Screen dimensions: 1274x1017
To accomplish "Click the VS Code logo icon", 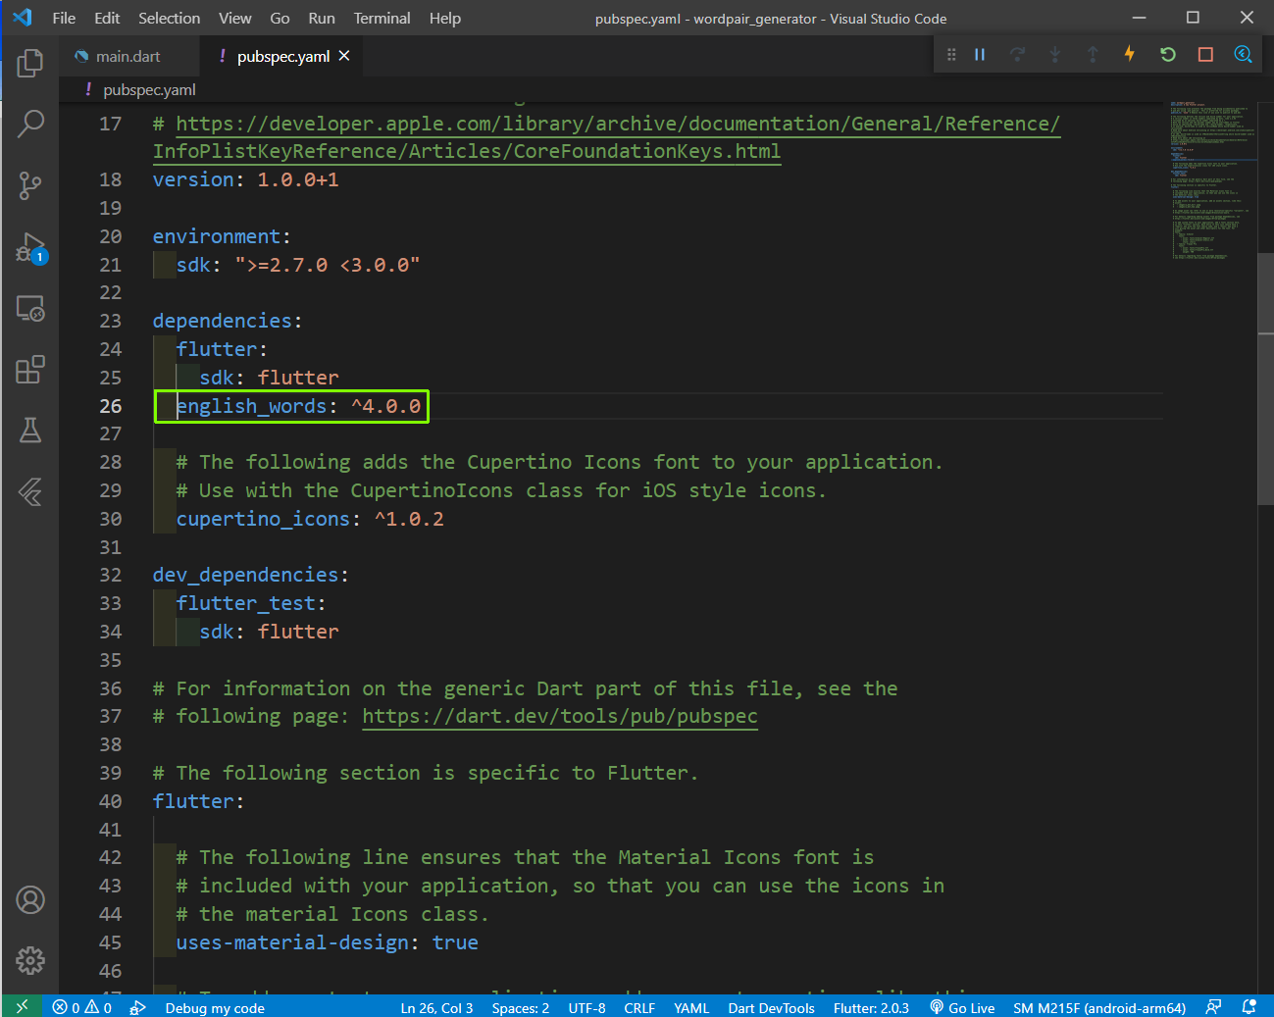I will pos(22,18).
